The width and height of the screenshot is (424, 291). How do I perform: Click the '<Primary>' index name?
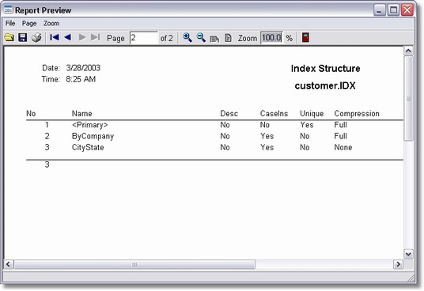(89, 125)
